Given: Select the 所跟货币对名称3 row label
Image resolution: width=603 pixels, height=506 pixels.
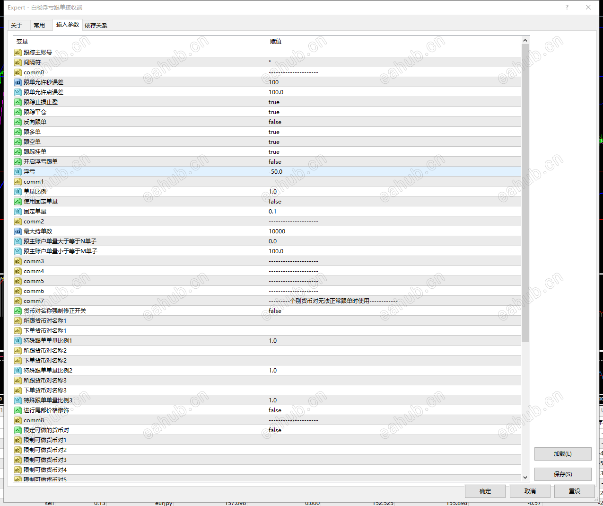Looking at the screenshot, I should coord(45,381).
